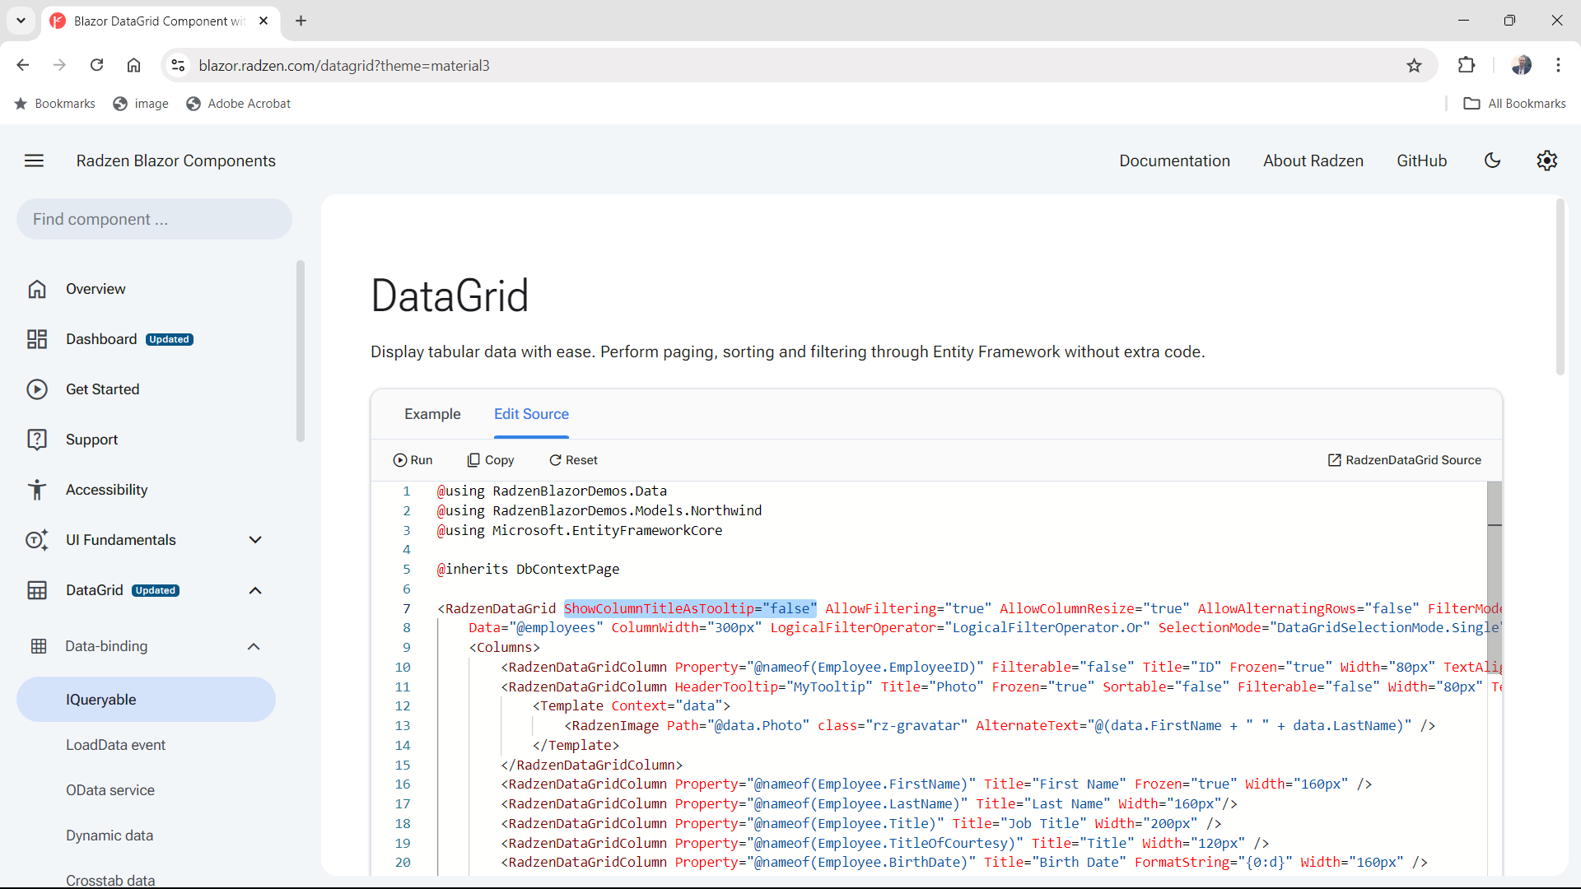Click the Support question icon

(37, 440)
